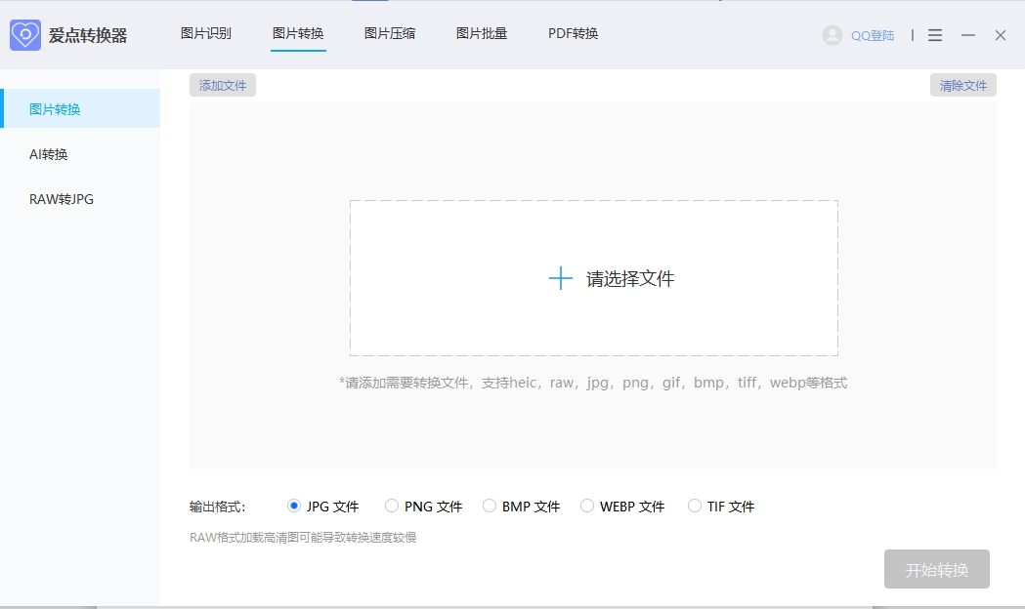This screenshot has width=1025, height=609.
Task: Choose WEBP 文件 output format
Action: (587, 506)
